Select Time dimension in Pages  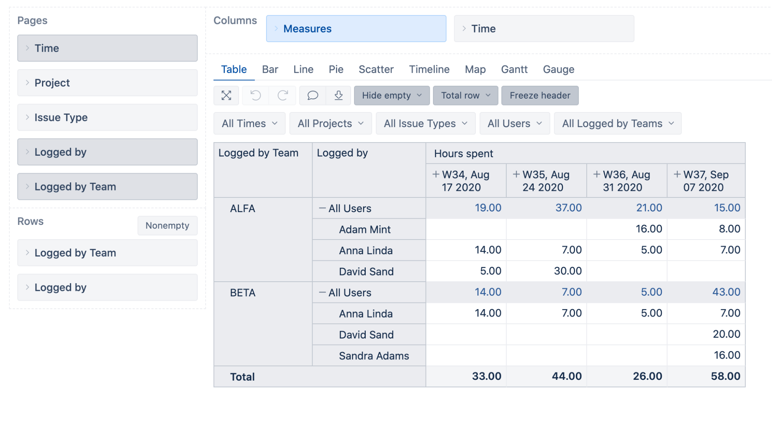107,48
